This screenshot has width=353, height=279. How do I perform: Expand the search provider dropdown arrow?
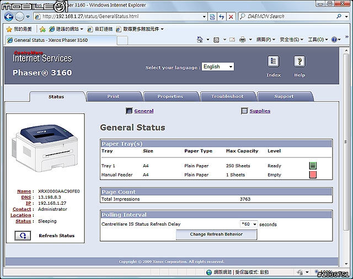(346, 17)
